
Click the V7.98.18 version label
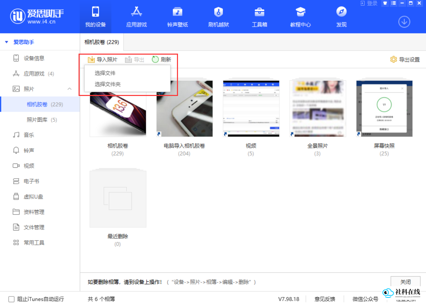click(x=289, y=299)
